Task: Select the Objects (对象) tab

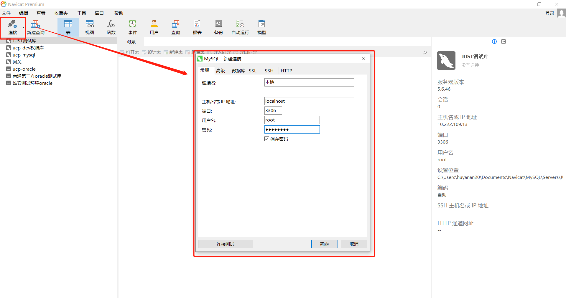Action: tap(131, 41)
